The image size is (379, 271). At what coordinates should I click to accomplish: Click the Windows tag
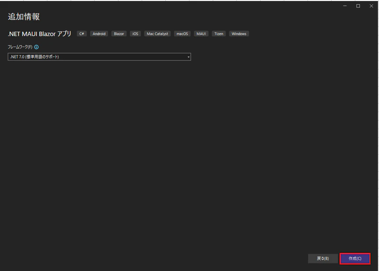click(x=239, y=34)
